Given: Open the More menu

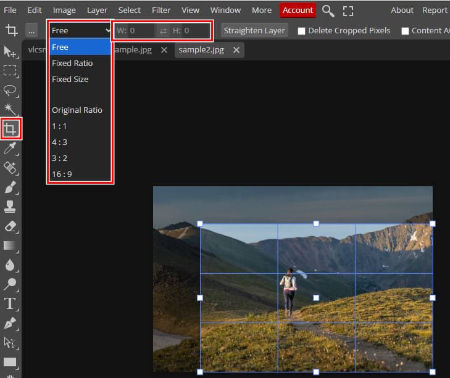Looking at the screenshot, I should (262, 10).
